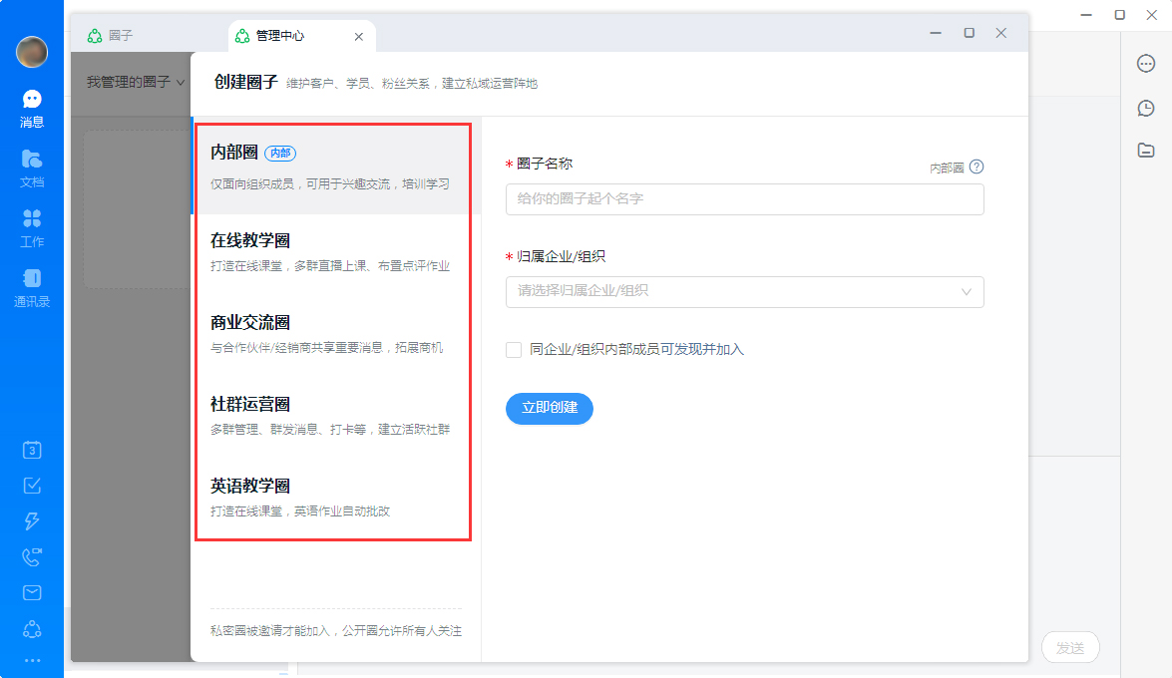Open the calendar showing 3 events
The width and height of the screenshot is (1172, 678).
(x=30, y=450)
